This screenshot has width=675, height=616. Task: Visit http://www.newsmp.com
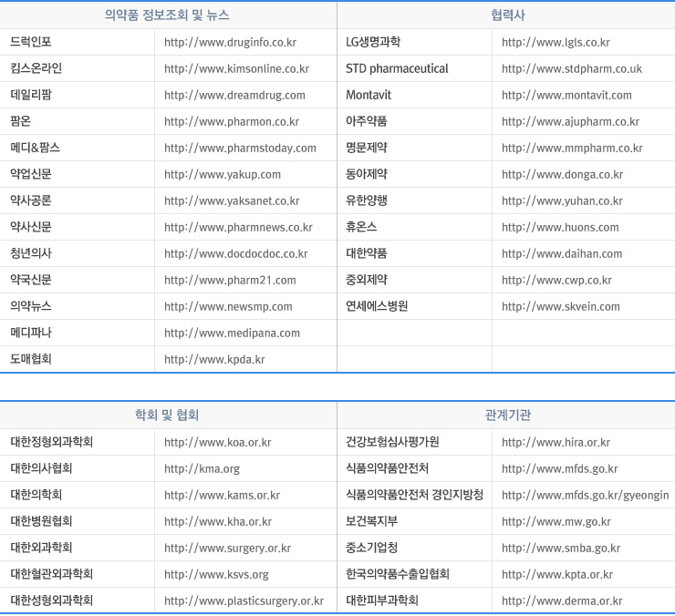click(x=228, y=307)
